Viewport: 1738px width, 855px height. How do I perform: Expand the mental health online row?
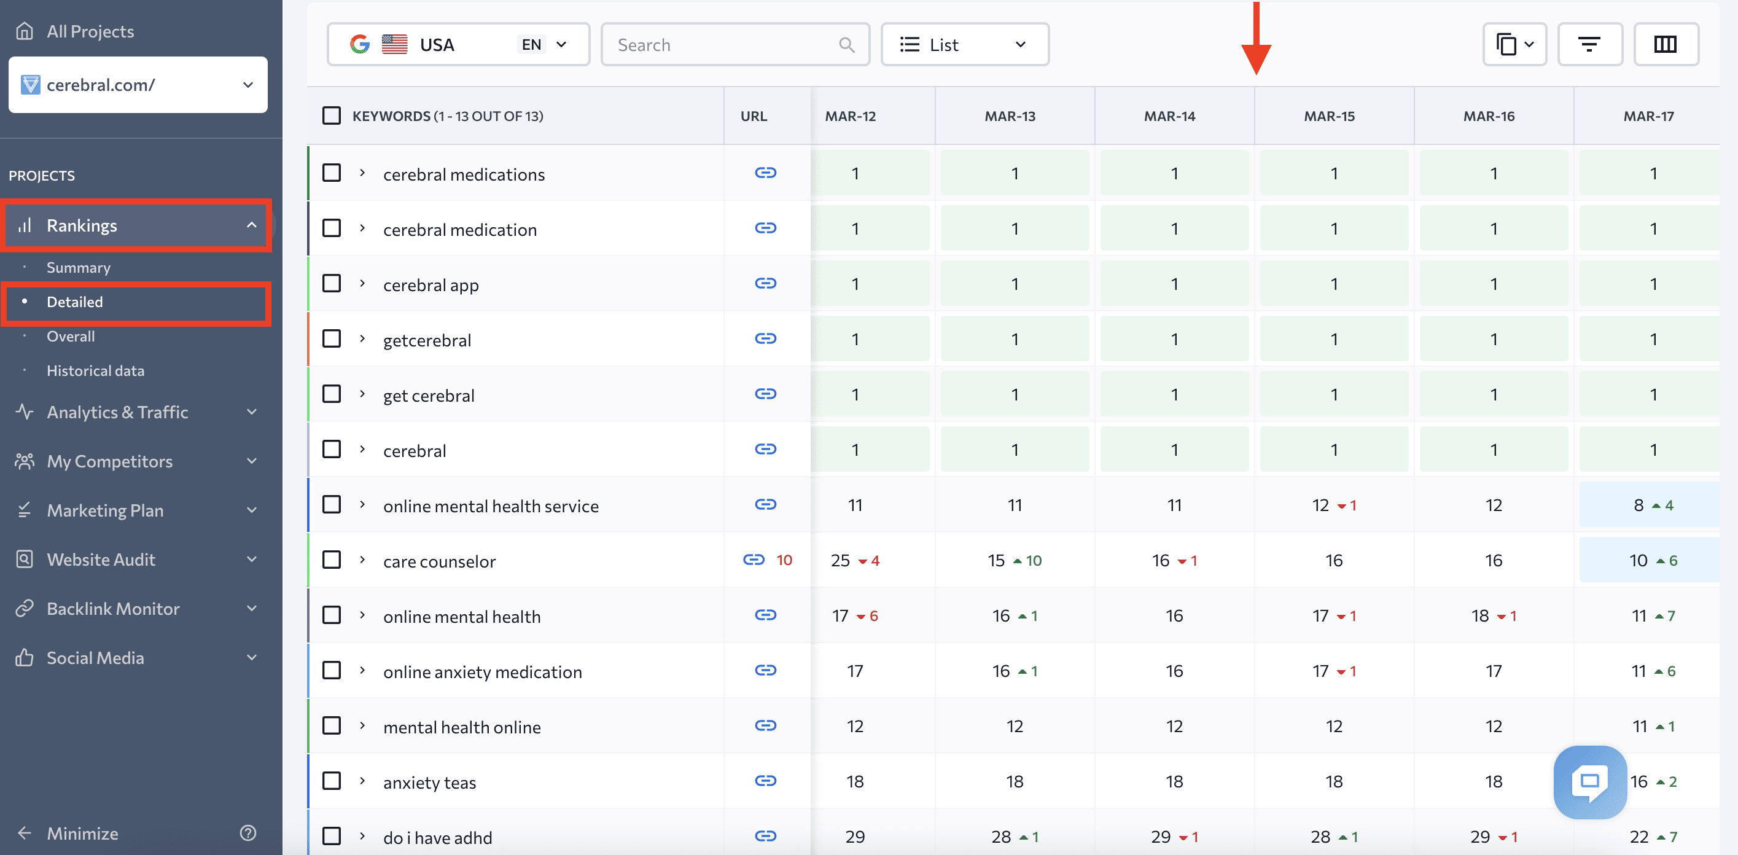coord(362,727)
